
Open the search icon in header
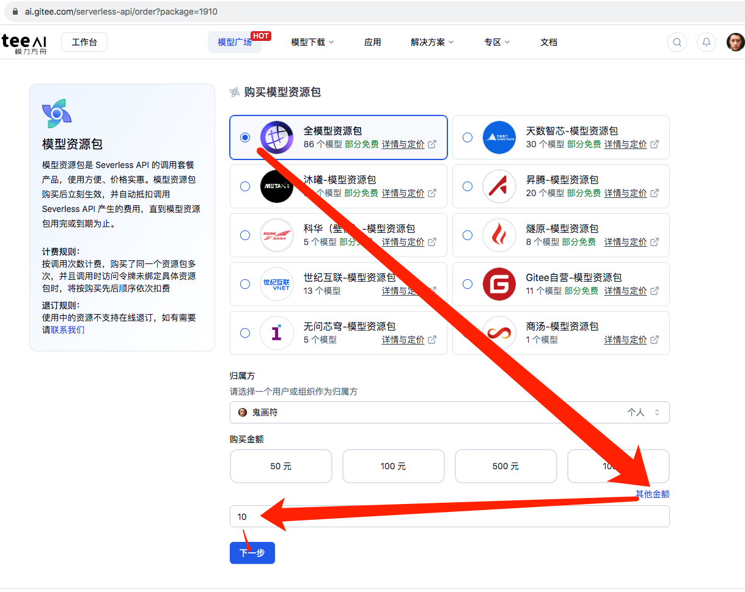coord(677,42)
